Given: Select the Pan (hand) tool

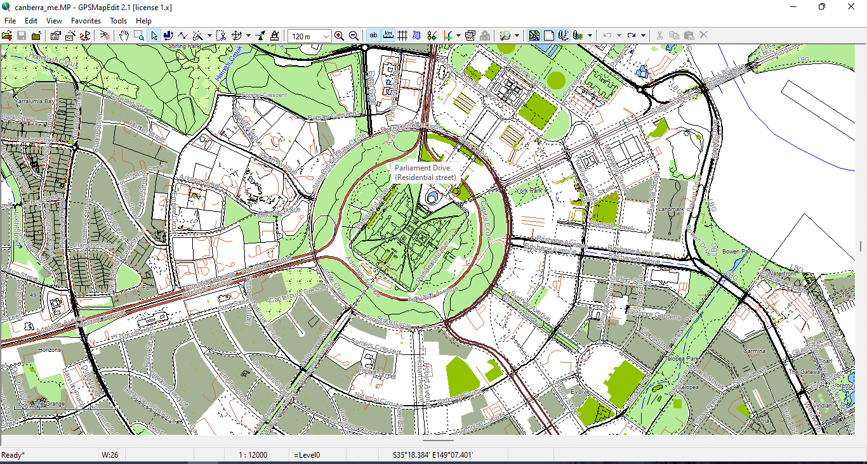Looking at the screenshot, I should click(x=125, y=35).
